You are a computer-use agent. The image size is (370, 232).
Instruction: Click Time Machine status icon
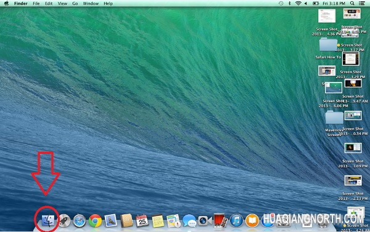[x=281, y=3]
